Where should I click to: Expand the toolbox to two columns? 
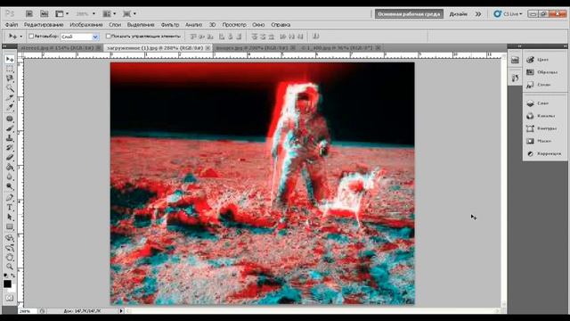[x=4, y=46]
